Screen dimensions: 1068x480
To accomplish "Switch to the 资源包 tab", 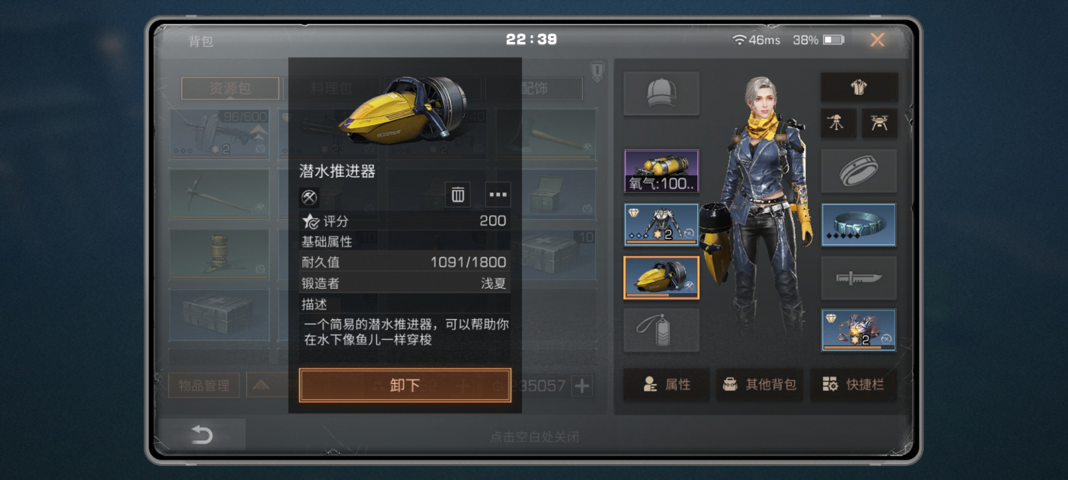I will pos(230,88).
